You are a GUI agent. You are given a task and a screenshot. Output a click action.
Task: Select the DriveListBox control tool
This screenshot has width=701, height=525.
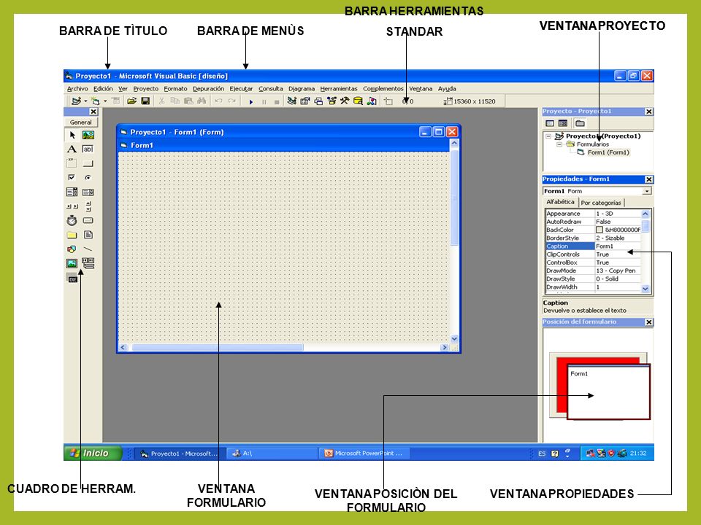[x=88, y=220]
